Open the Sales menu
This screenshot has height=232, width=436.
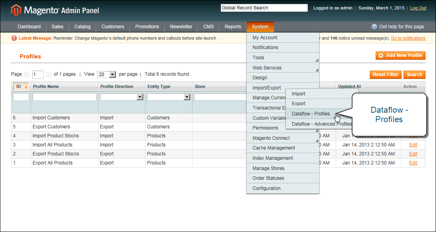(57, 27)
